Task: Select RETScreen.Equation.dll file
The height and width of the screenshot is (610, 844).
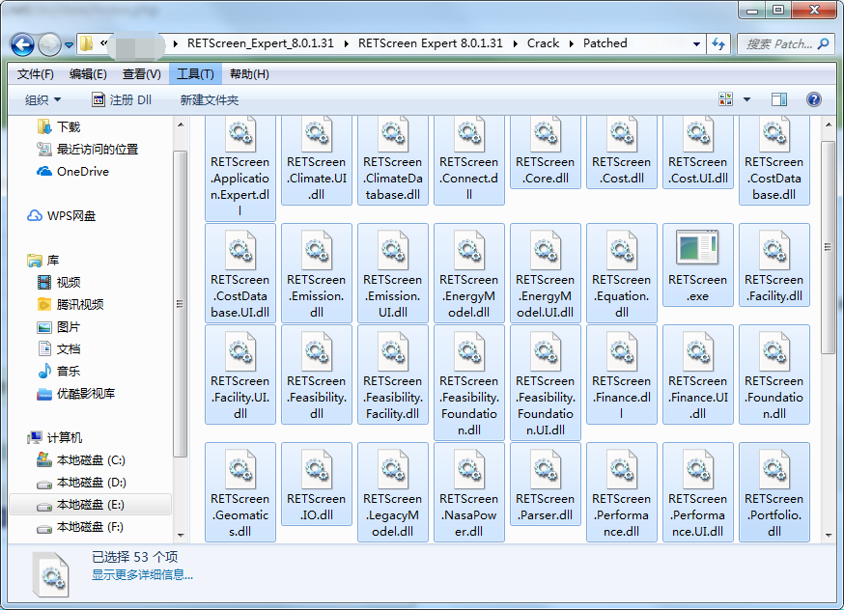Action: pyautogui.click(x=622, y=273)
